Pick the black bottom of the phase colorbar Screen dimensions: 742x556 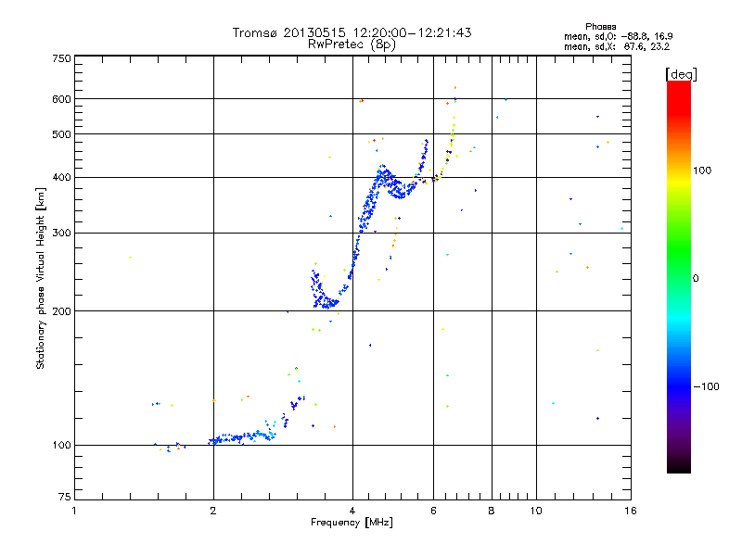(x=679, y=466)
